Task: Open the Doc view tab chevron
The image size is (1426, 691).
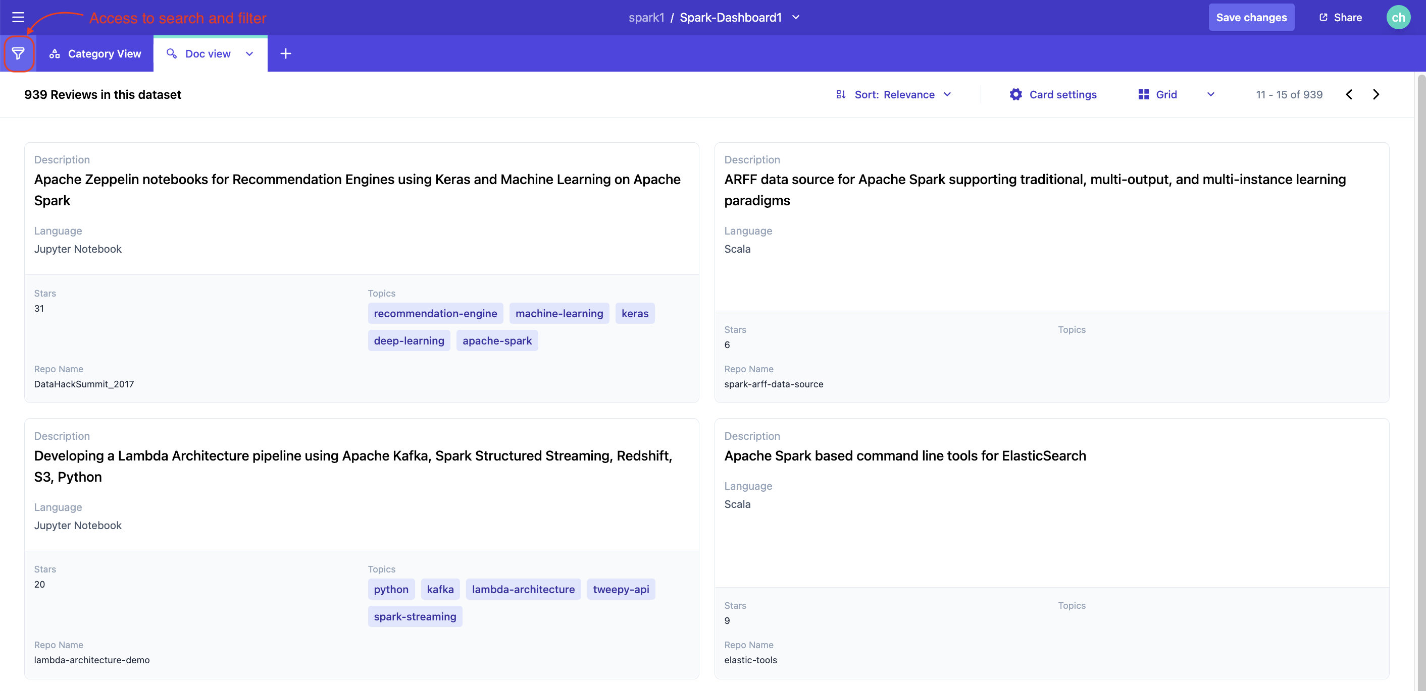Action: tap(249, 53)
